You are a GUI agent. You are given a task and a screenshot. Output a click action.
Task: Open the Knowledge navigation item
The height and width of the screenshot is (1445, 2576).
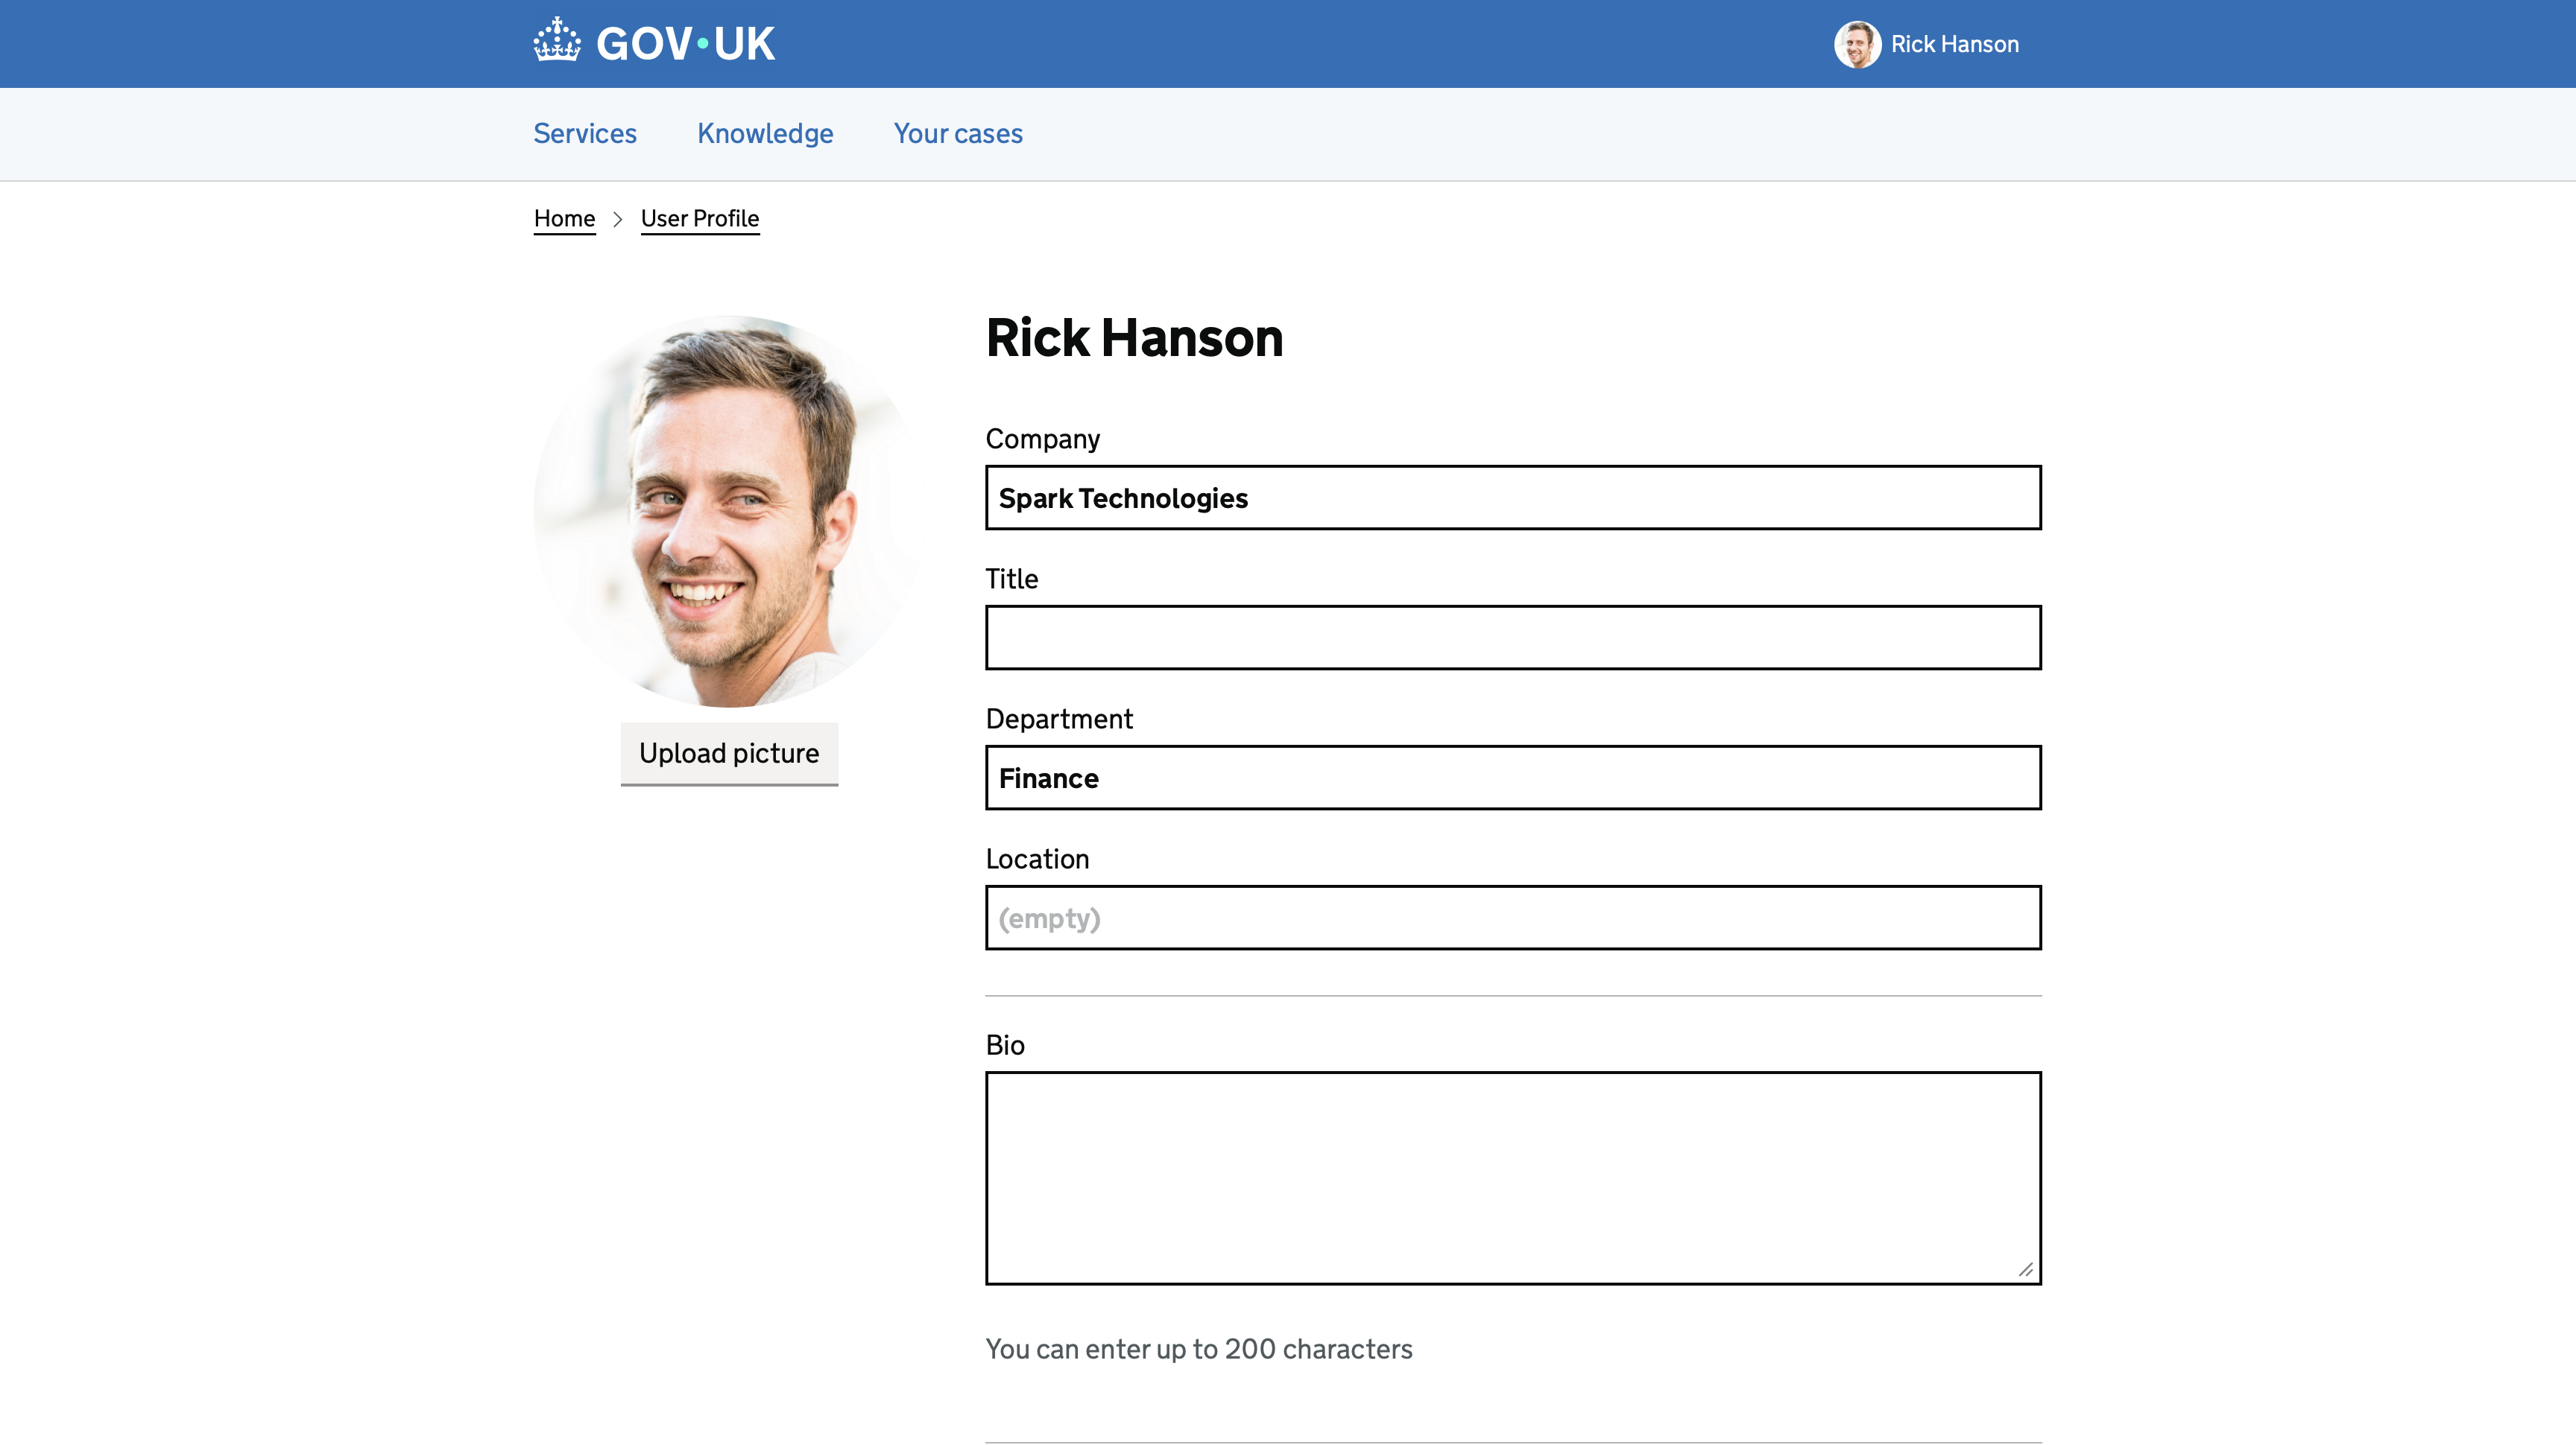765,133
